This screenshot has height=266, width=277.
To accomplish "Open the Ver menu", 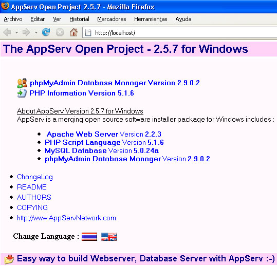I will click(x=57, y=19).
